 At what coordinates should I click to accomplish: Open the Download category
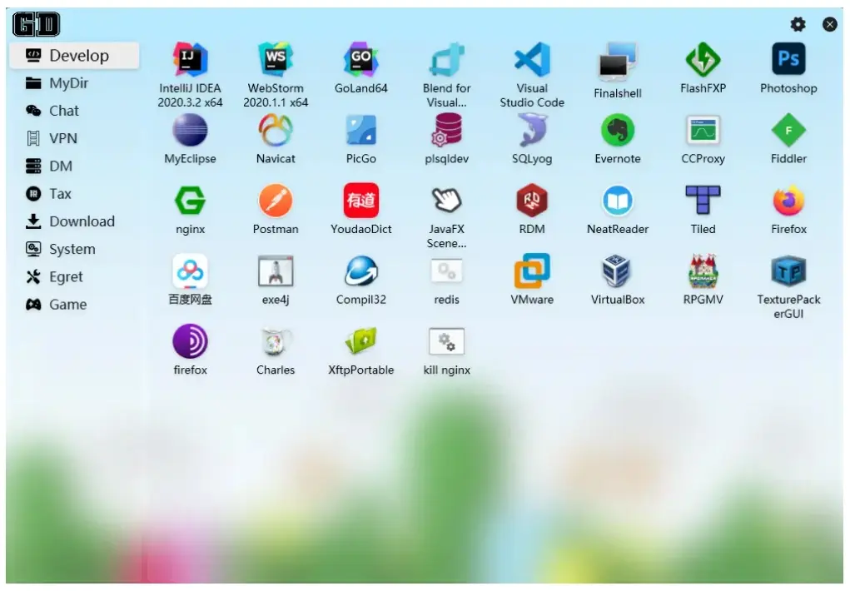click(74, 221)
